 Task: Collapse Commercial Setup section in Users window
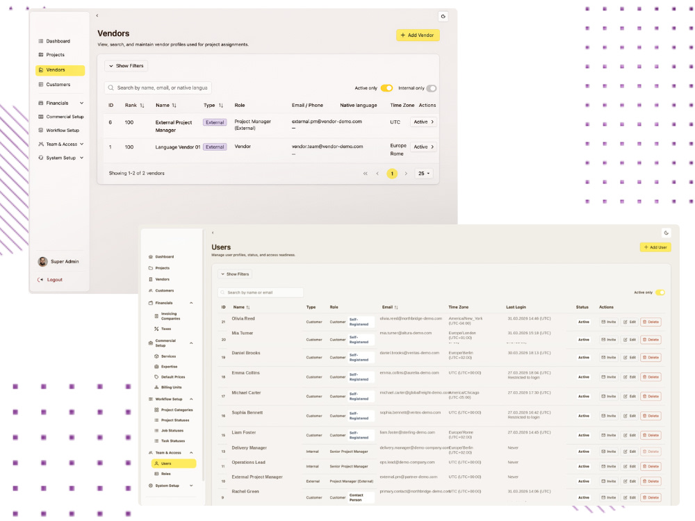191,343
